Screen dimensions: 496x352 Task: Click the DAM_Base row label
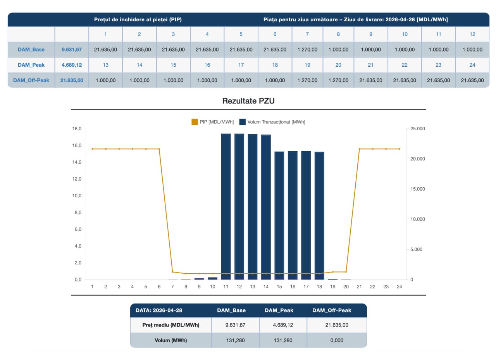click(31, 50)
